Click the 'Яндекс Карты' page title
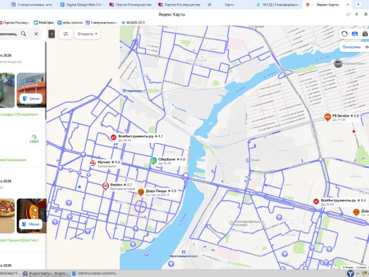 pos(172,14)
